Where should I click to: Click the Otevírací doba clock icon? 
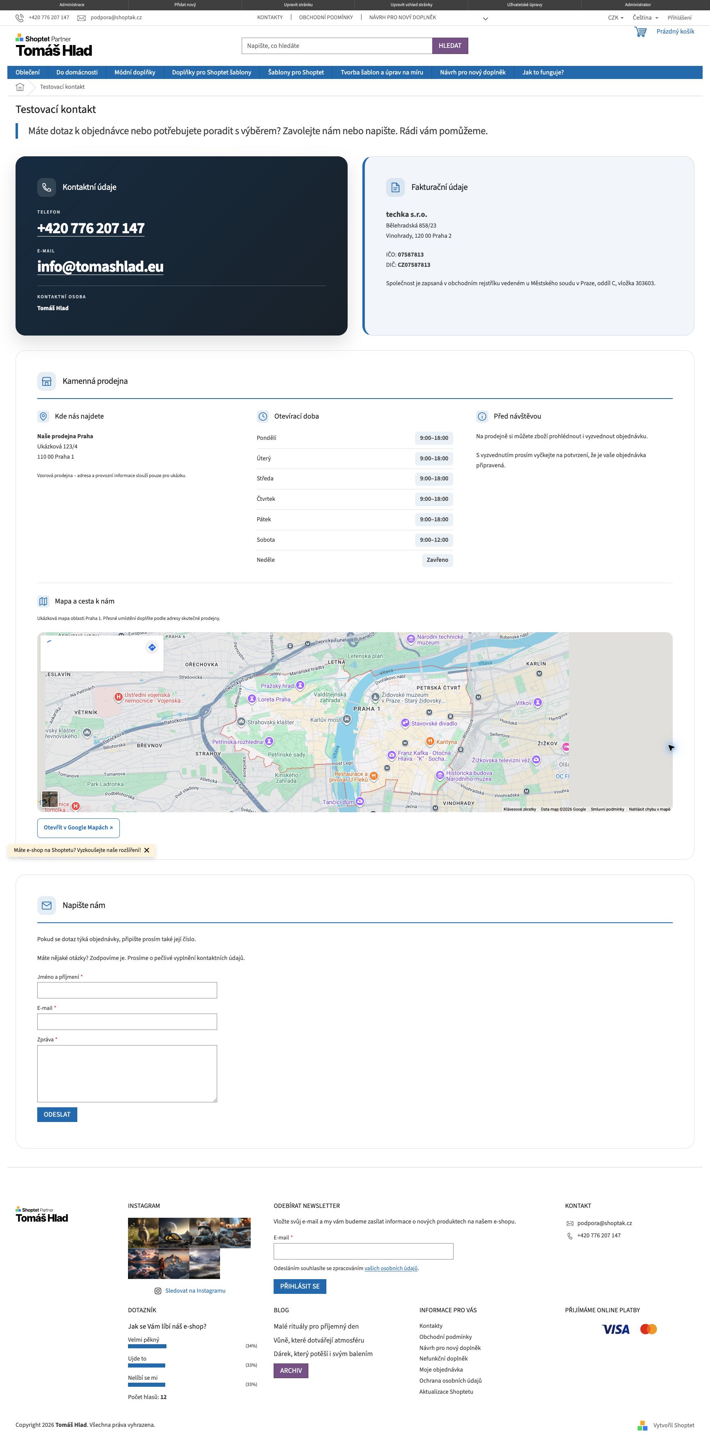263,416
